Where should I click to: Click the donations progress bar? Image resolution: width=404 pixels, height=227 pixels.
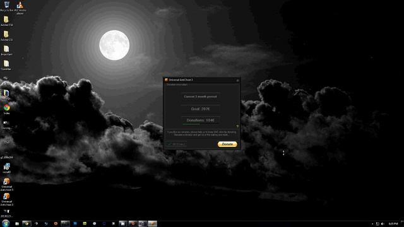coord(201,124)
